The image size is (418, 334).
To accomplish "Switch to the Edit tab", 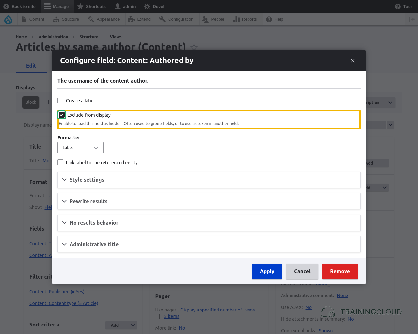I will point(31,66).
